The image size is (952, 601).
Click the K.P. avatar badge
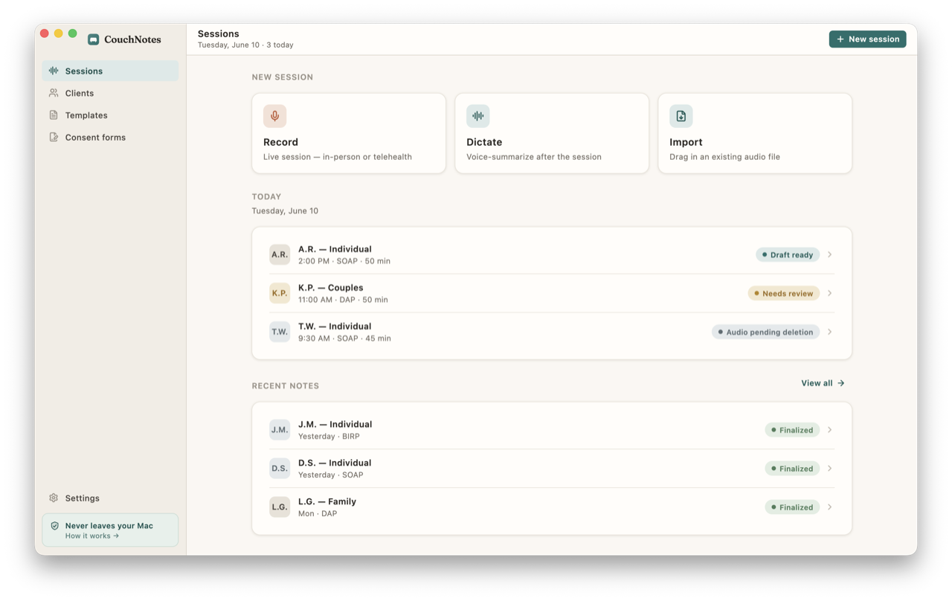pyautogui.click(x=280, y=293)
